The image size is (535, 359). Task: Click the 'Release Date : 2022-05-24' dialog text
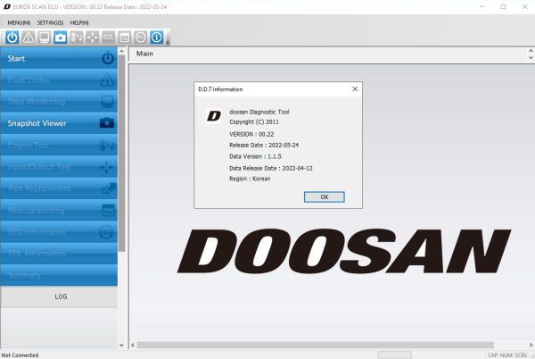click(x=264, y=146)
